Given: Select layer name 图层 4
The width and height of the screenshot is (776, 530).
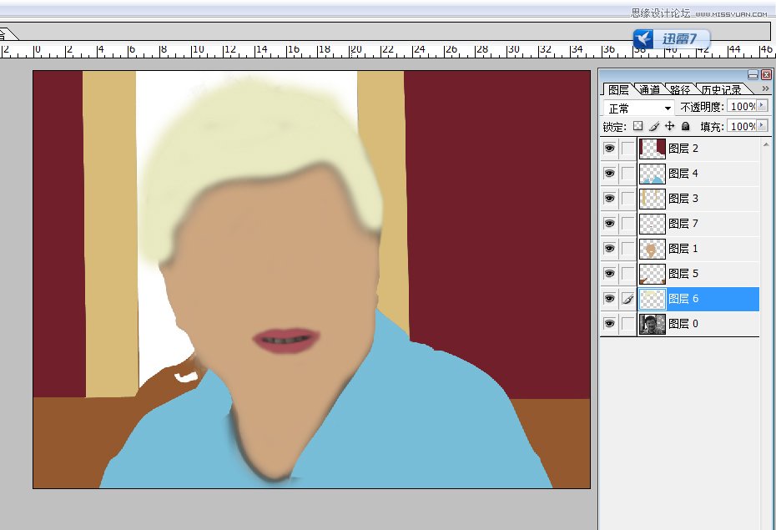Looking at the screenshot, I should pyautogui.click(x=683, y=174).
